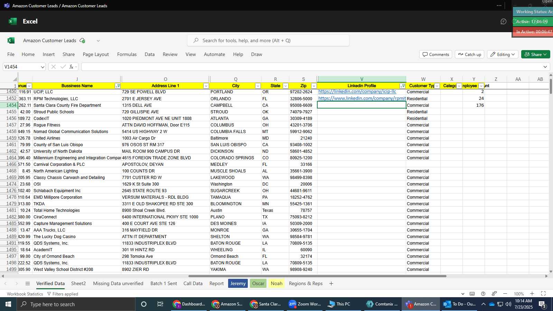Screen dimensions: 553x311
Task: Click the zoom in plus icon
Action: point(532,294)
